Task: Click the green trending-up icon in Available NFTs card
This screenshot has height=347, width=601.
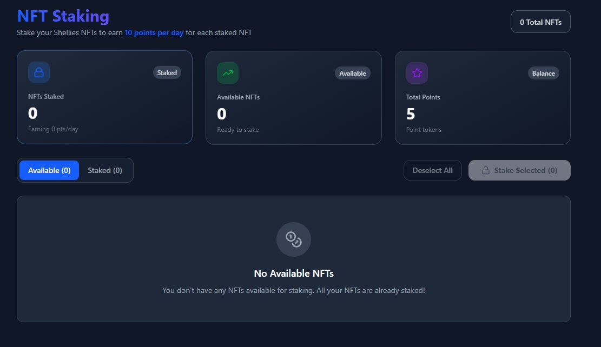Action: tap(228, 73)
